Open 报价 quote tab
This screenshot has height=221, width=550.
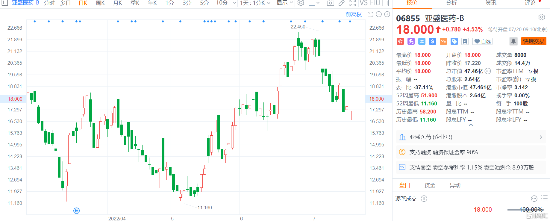(412, 3)
